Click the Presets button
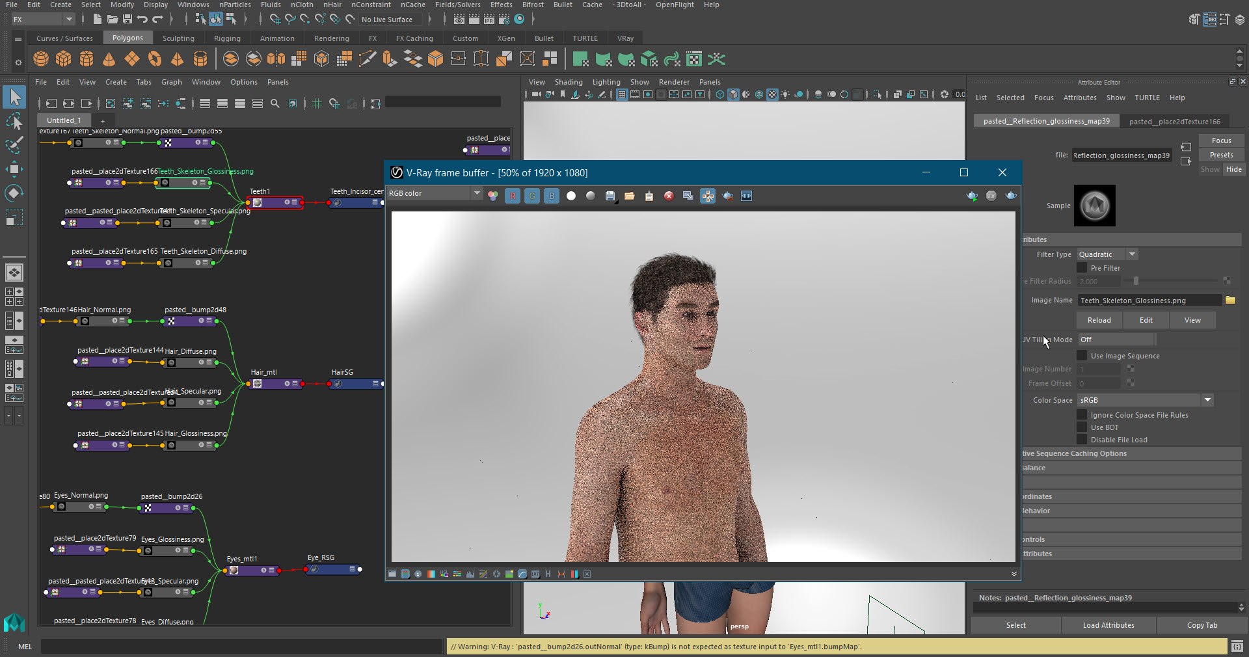 click(x=1221, y=155)
